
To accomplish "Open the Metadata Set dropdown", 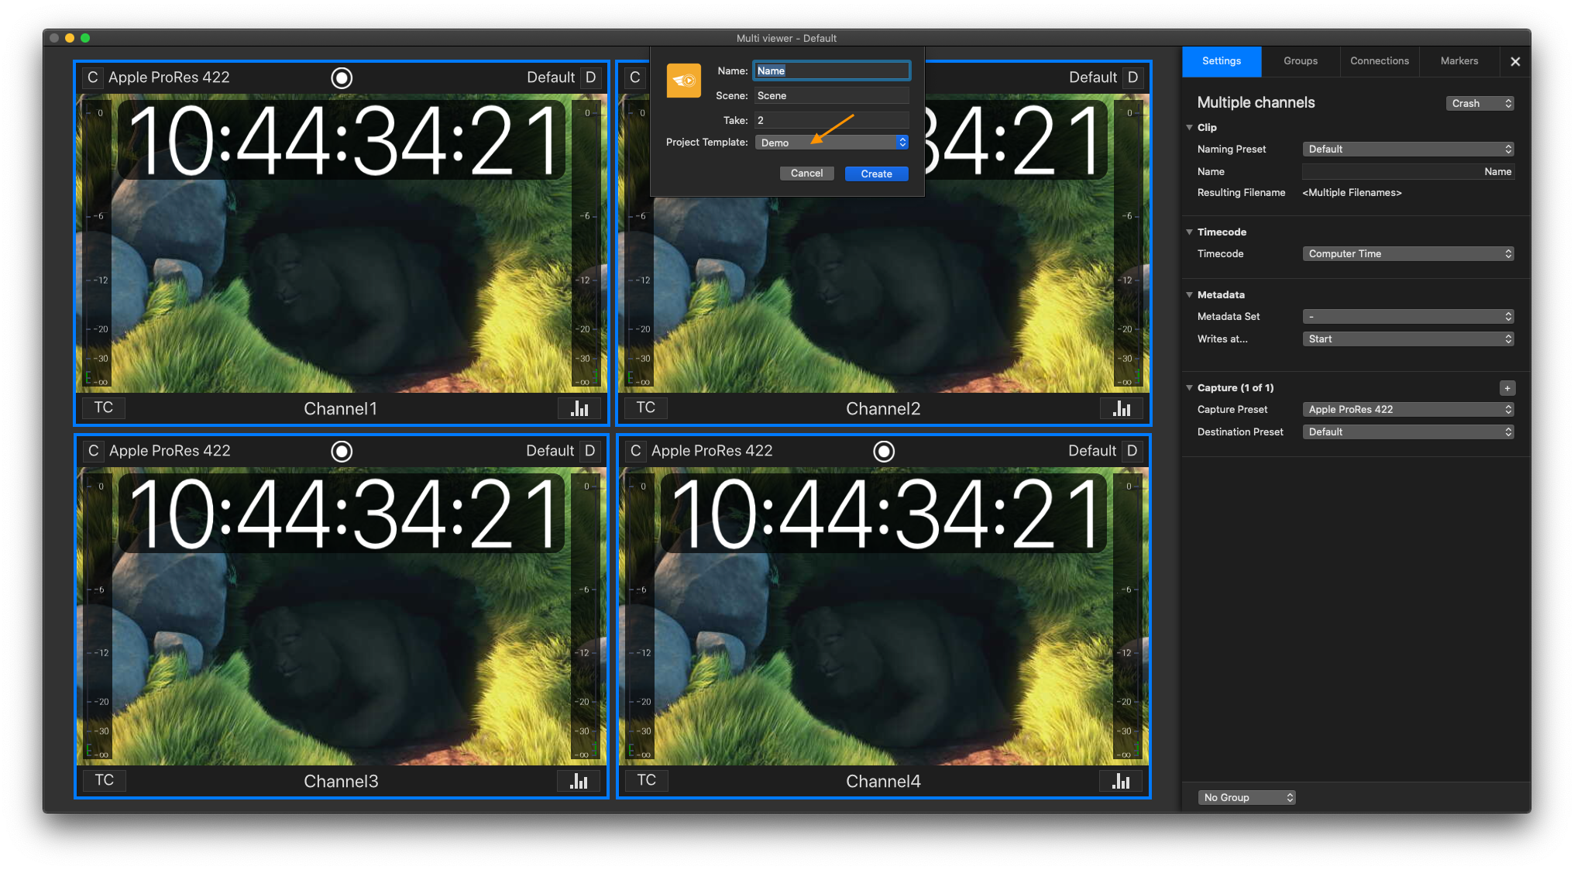I will pyautogui.click(x=1408, y=316).
